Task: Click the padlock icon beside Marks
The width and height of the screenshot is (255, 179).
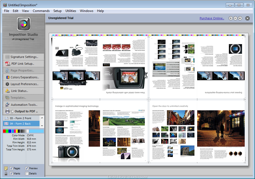Action: [x=6, y=174]
